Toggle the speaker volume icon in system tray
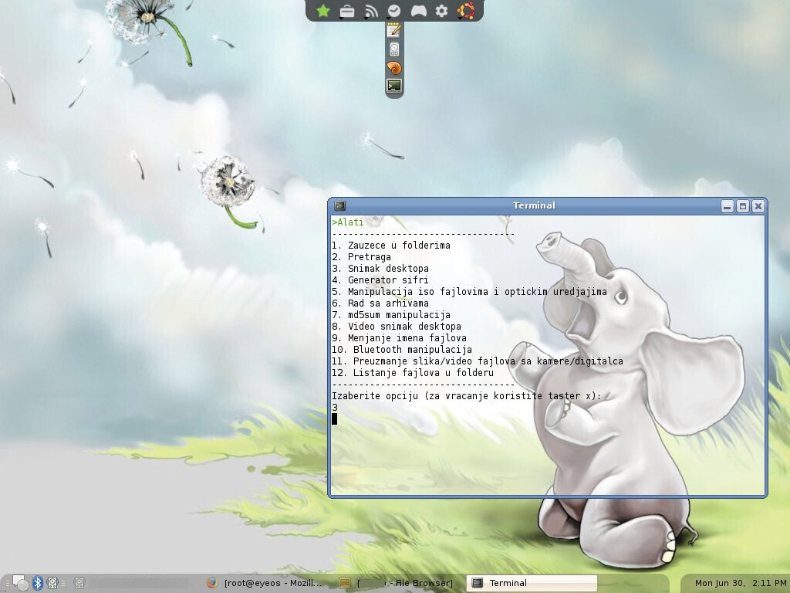The image size is (790, 593). (52, 582)
